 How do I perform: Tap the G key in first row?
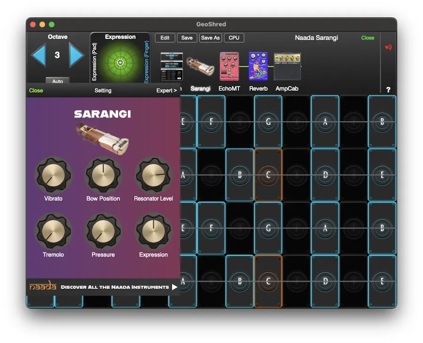[268, 122]
